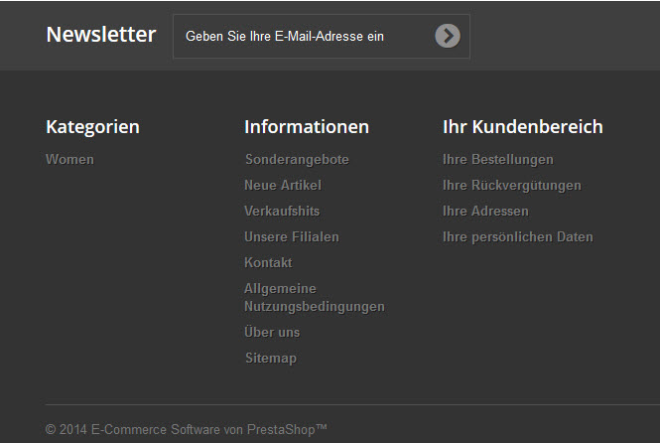Open the Sonderangebote link
Viewport: 660px width, 443px height.
click(x=297, y=159)
